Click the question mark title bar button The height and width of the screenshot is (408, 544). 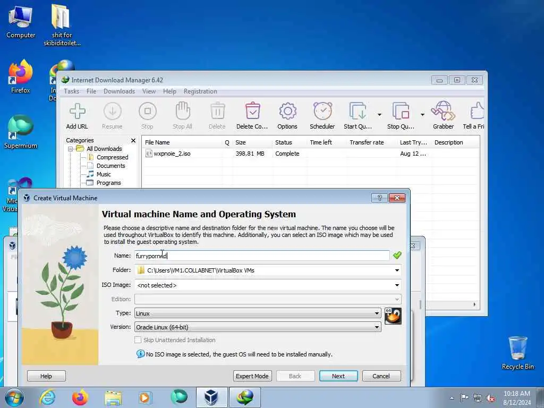(379, 198)
